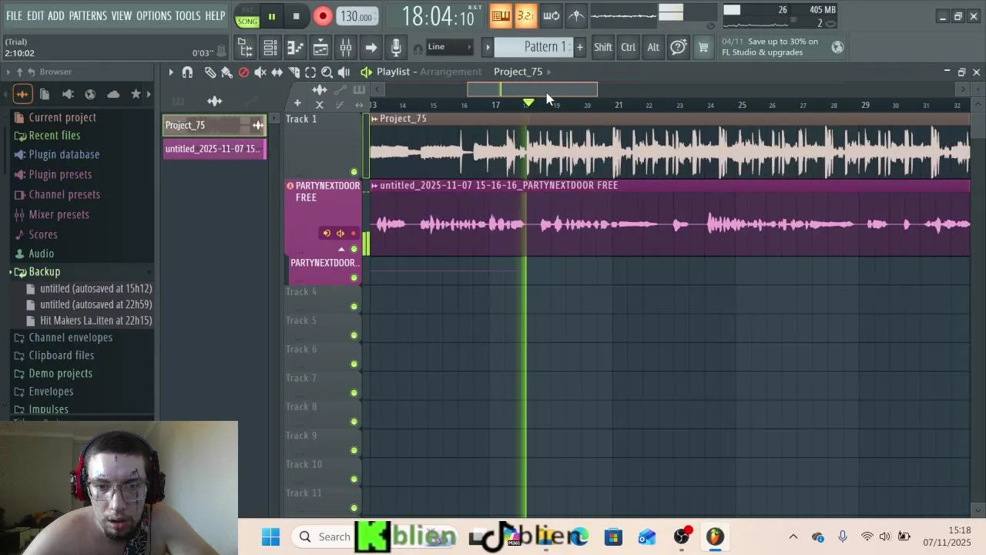Click the 130.000 tempo field
The width and height of the screenshot is (986, 555).
click(x=357, y=16)
